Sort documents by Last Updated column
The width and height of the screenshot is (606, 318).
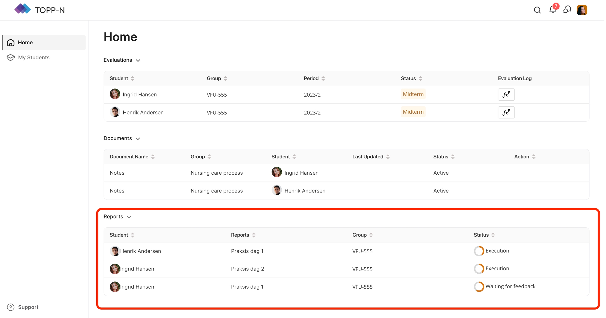(388, 157)
